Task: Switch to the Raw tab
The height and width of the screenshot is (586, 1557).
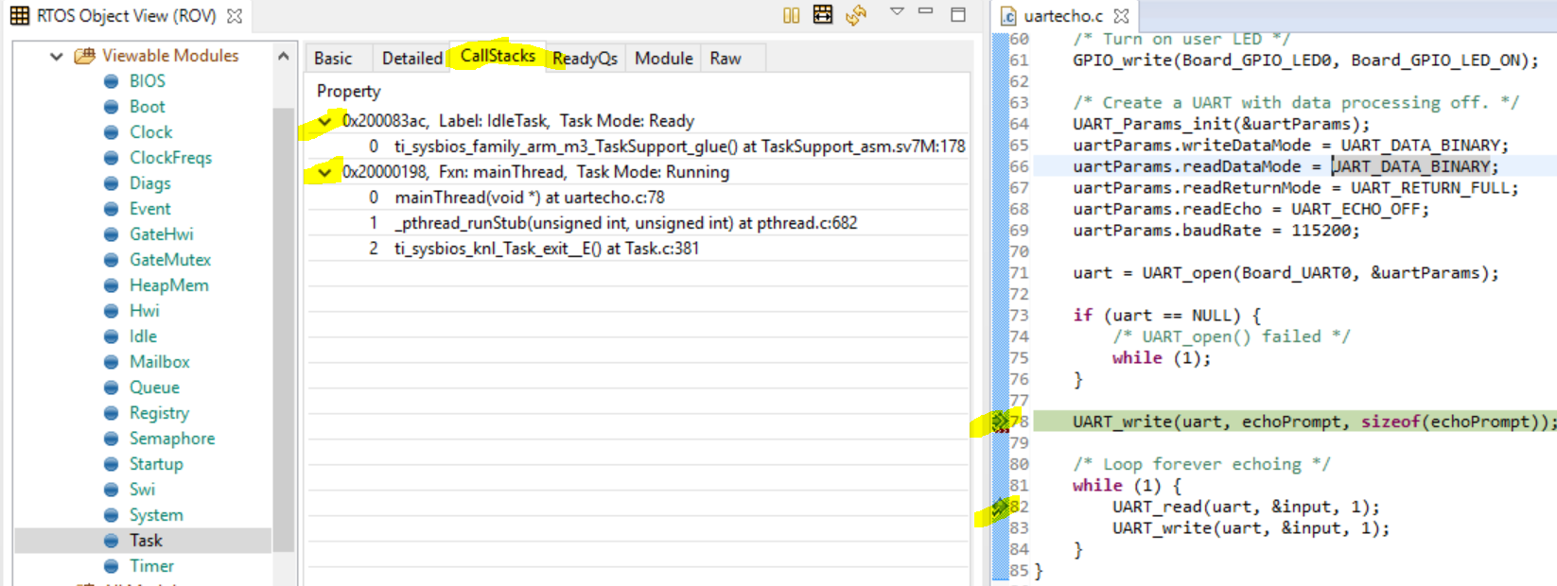Action: click(x=726, y=59)
